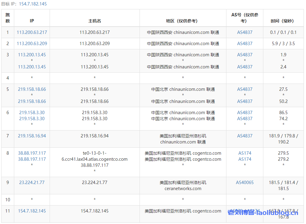
Task: Click the first 38.88.197.117 IP link in hop 8
Action: coord(32,153)
